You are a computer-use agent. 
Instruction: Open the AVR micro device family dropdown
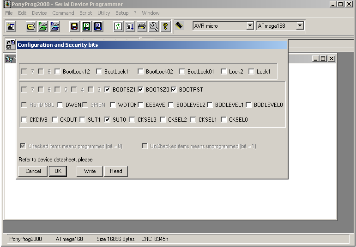(x=250, y=26)
